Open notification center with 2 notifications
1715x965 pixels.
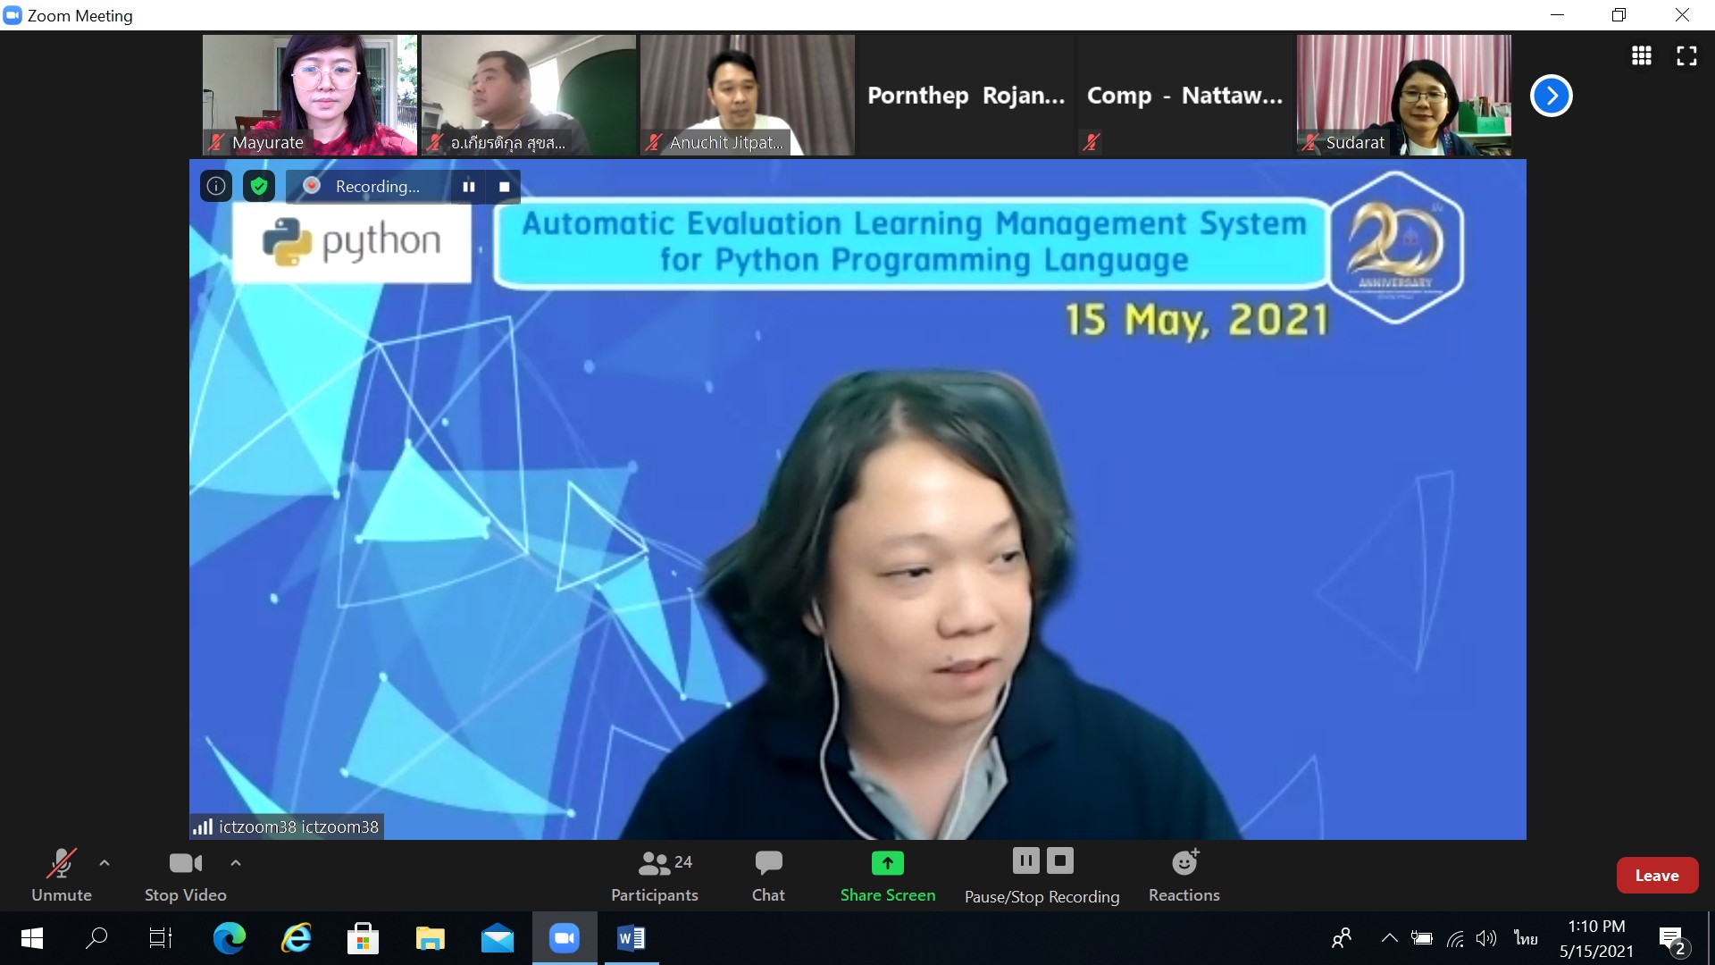1673,939
